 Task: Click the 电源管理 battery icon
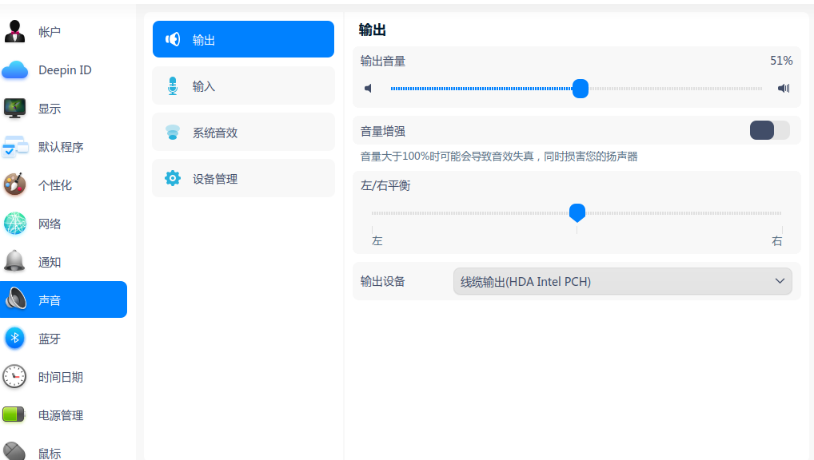pyautogui.click(x=15, y=415)
